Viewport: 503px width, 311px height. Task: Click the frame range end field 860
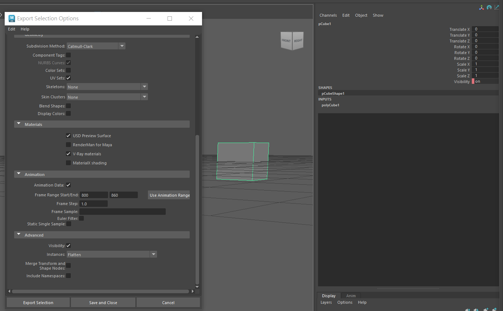click(124, 195)
